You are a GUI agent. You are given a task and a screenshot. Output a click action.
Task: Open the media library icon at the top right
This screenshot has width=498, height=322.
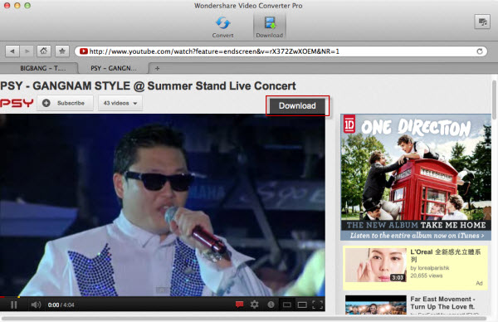(x=482, y=22)
